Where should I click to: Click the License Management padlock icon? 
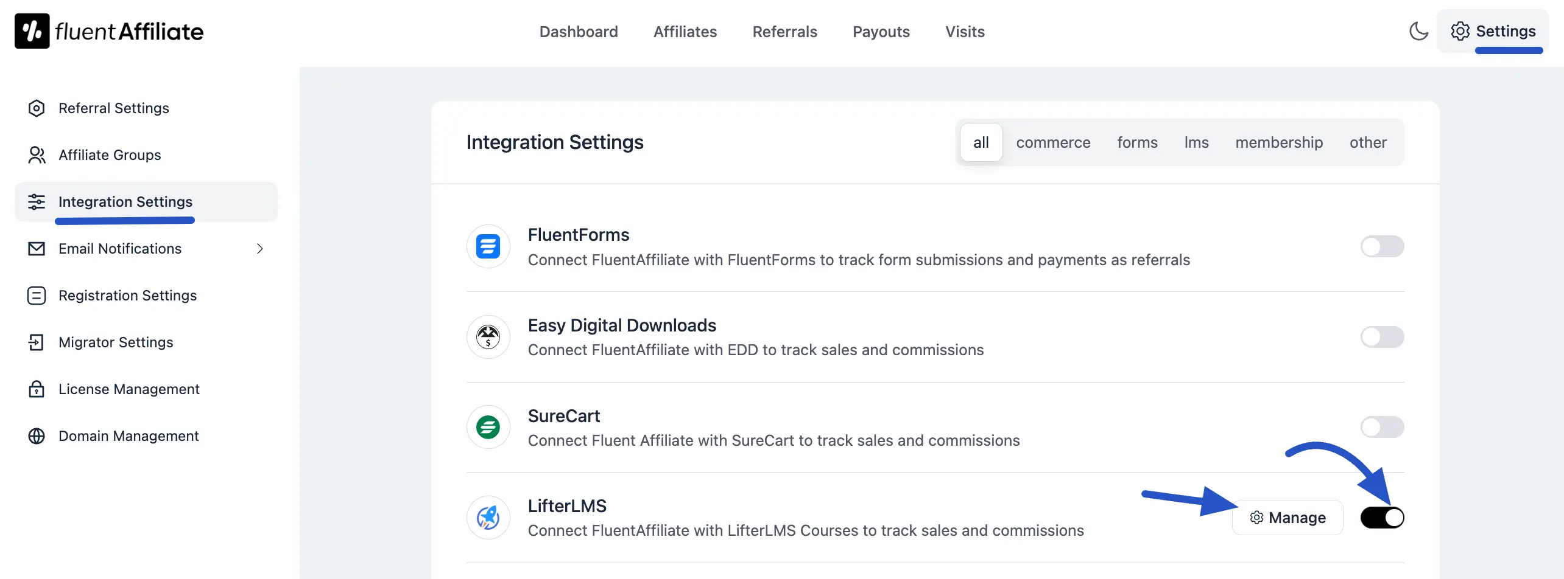click(37, 389)
